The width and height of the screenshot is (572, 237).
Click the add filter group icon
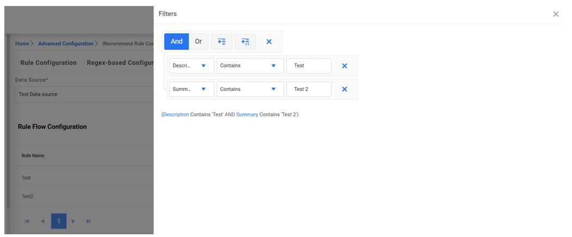click(245, 41)
